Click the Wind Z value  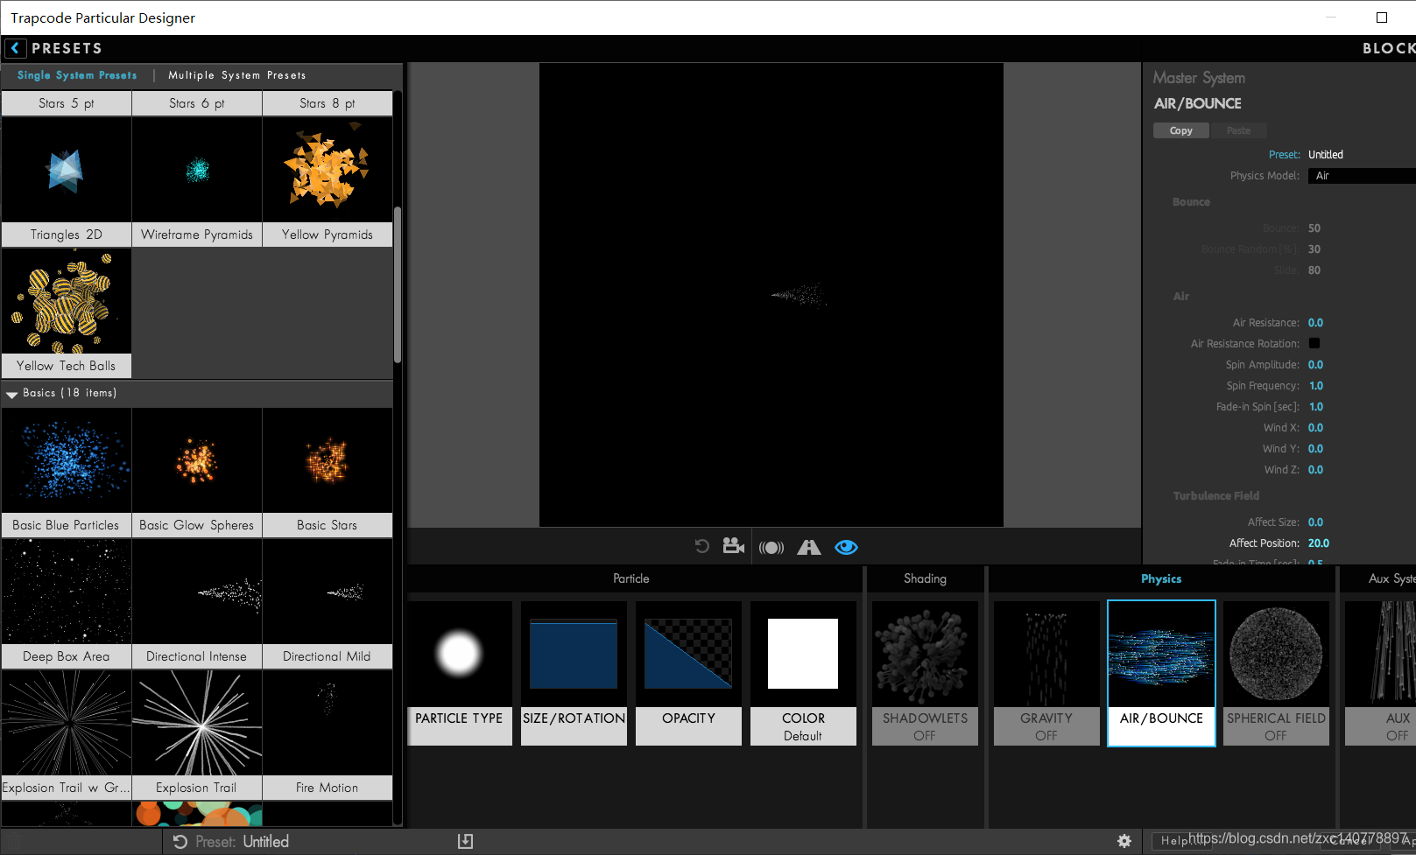tap(1315, 470)
